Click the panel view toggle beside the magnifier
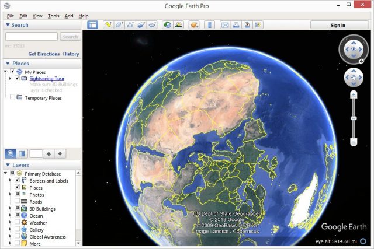The width and height of the screenshot is (374, 249). [22, 154]
